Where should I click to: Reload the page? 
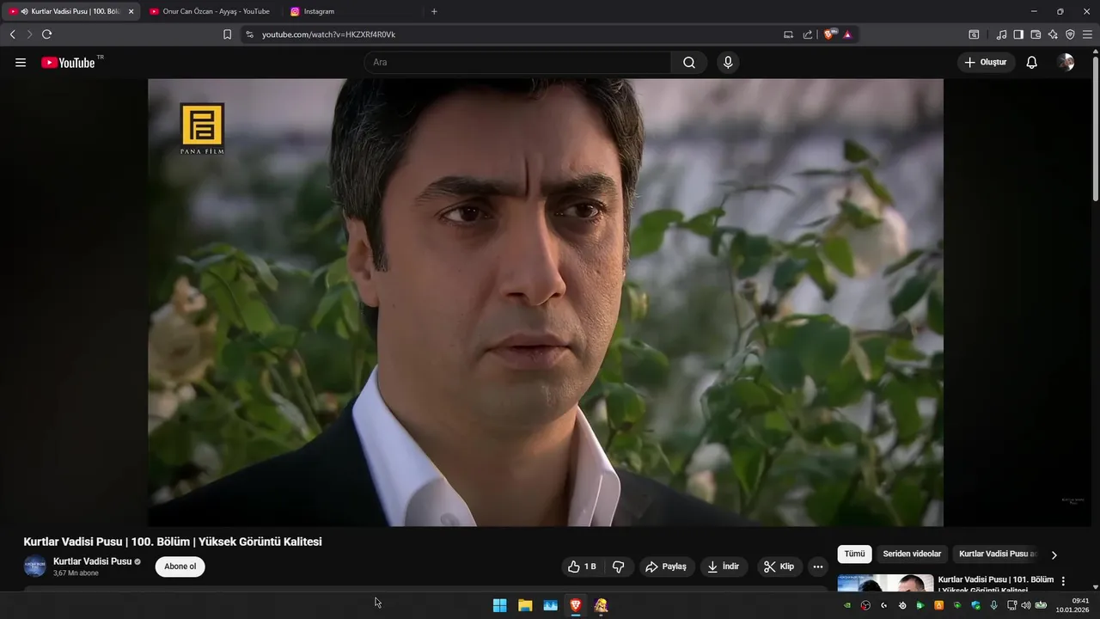pos(46,34)
